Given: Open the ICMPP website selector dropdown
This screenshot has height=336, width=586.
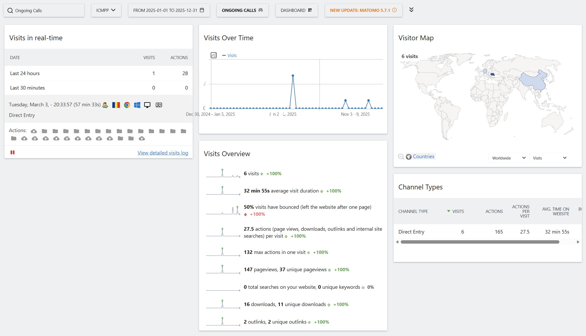Looking at the screenshot, I should pyautogui.click(x=106, y=10).
